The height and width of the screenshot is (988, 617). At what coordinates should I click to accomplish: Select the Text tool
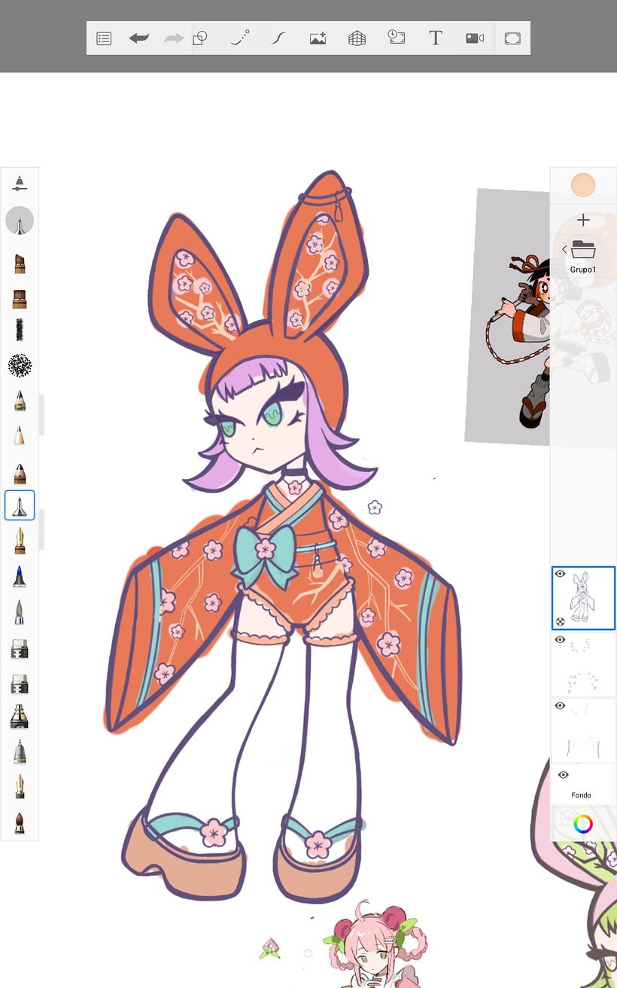point(435,38)
